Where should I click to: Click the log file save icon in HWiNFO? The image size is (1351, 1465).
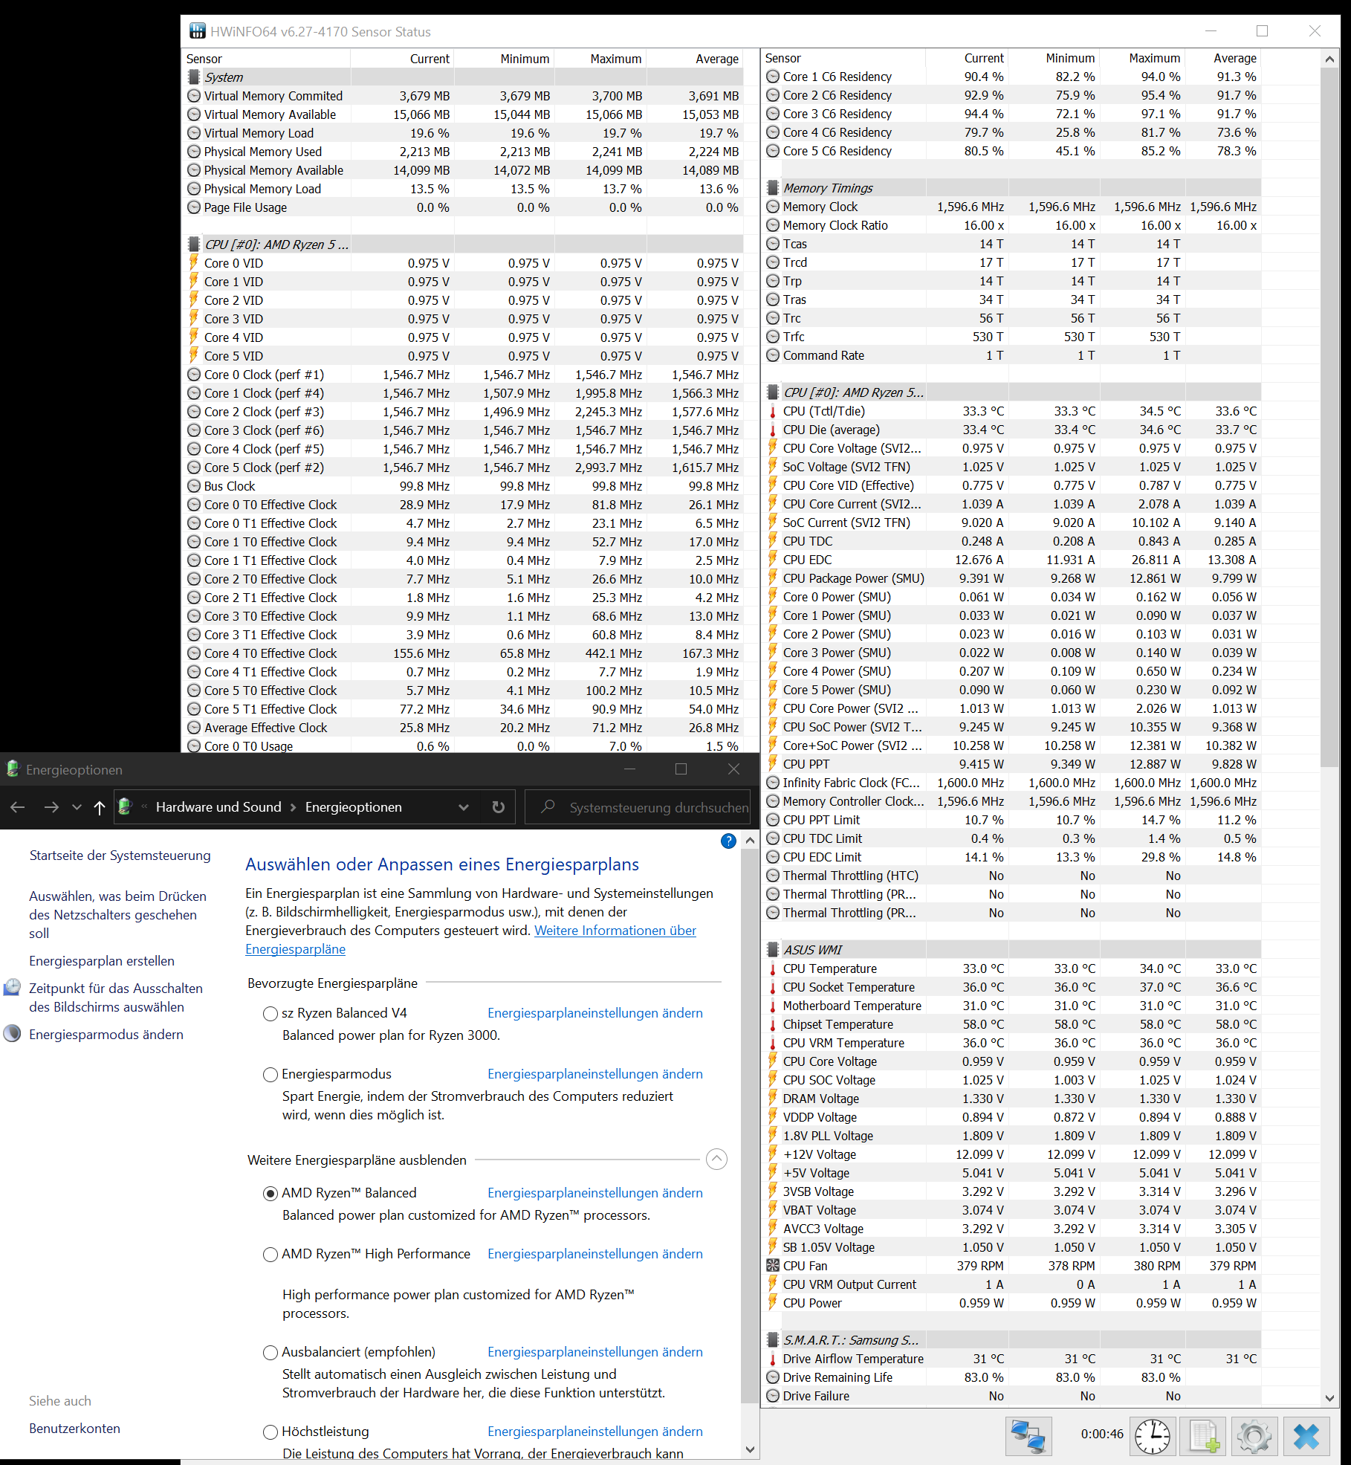point(1203,1436)
